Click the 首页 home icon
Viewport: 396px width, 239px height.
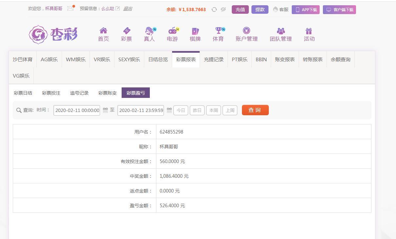pyautogui.click(x=103, y=31)
